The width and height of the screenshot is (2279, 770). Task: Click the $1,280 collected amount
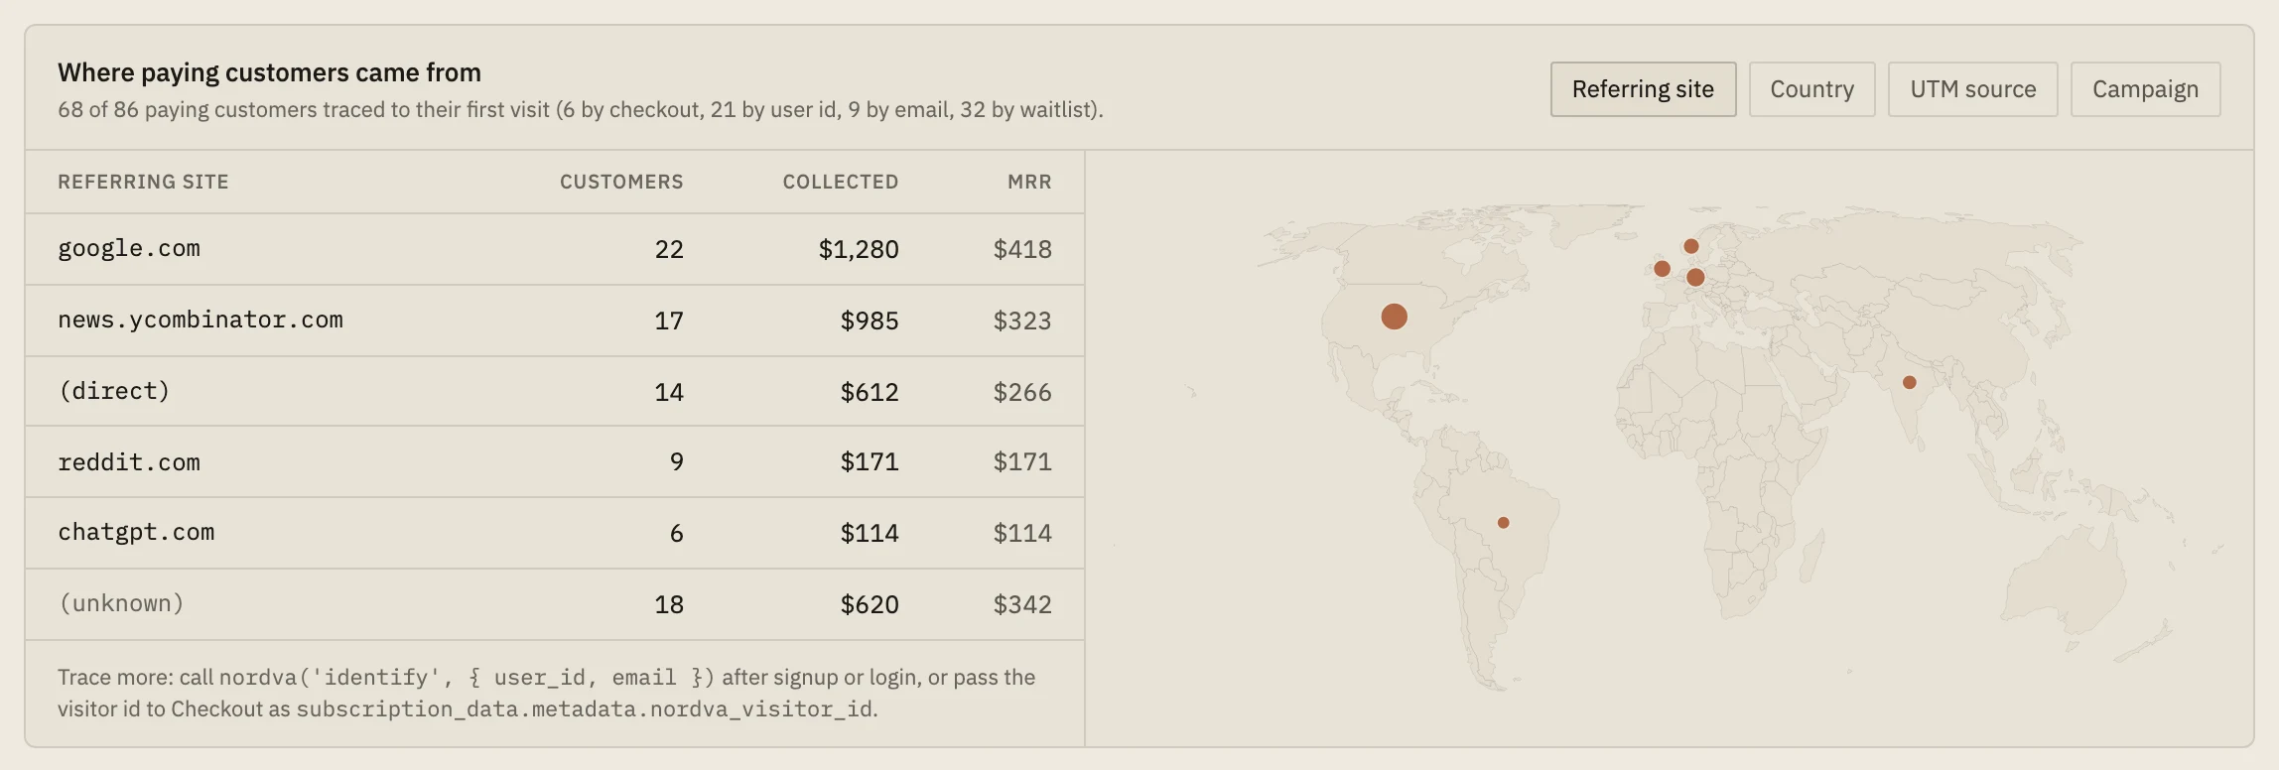[x=859, y=249]
